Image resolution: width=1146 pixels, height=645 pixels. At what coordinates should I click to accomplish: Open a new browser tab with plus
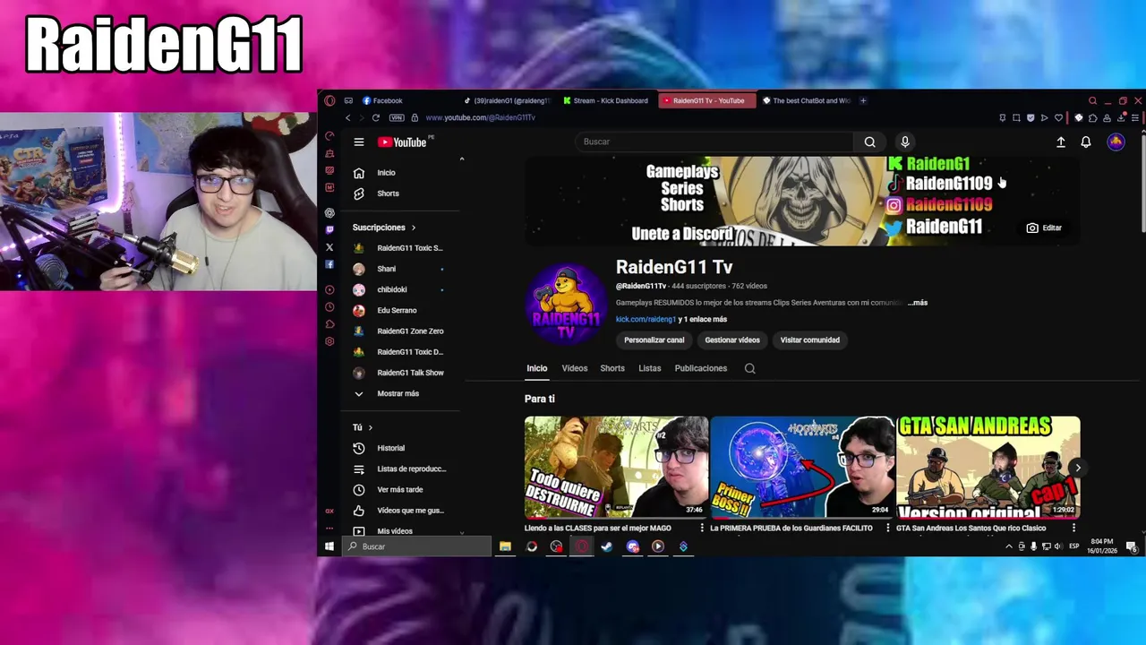coord(863,100)
